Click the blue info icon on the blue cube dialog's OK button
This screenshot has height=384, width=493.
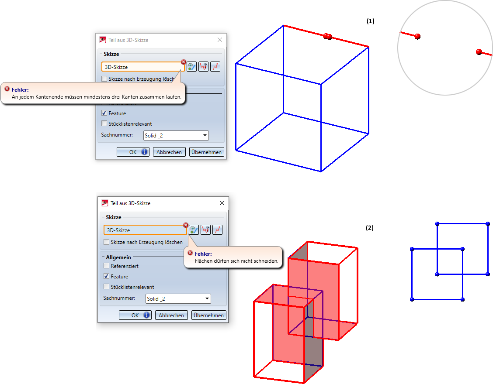pyautogui.click(x=144, y=152)
